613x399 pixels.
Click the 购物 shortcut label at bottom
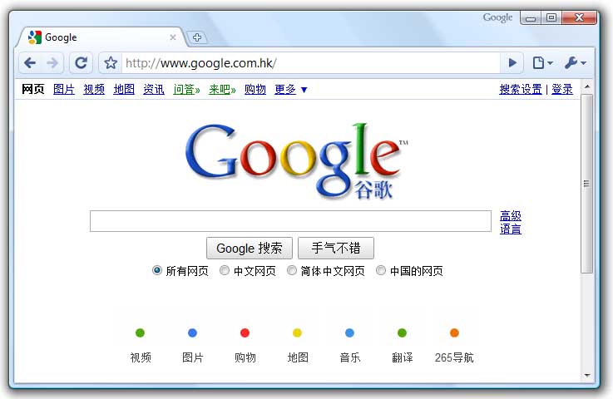[245, 357]
